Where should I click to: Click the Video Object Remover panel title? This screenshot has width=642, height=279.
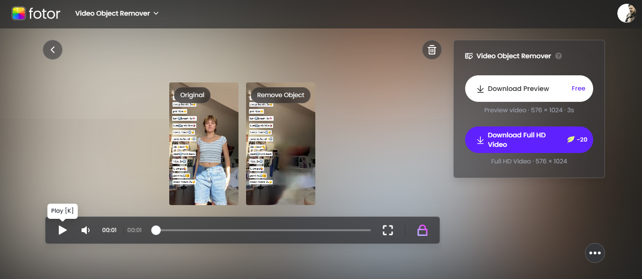click(514, 56)
